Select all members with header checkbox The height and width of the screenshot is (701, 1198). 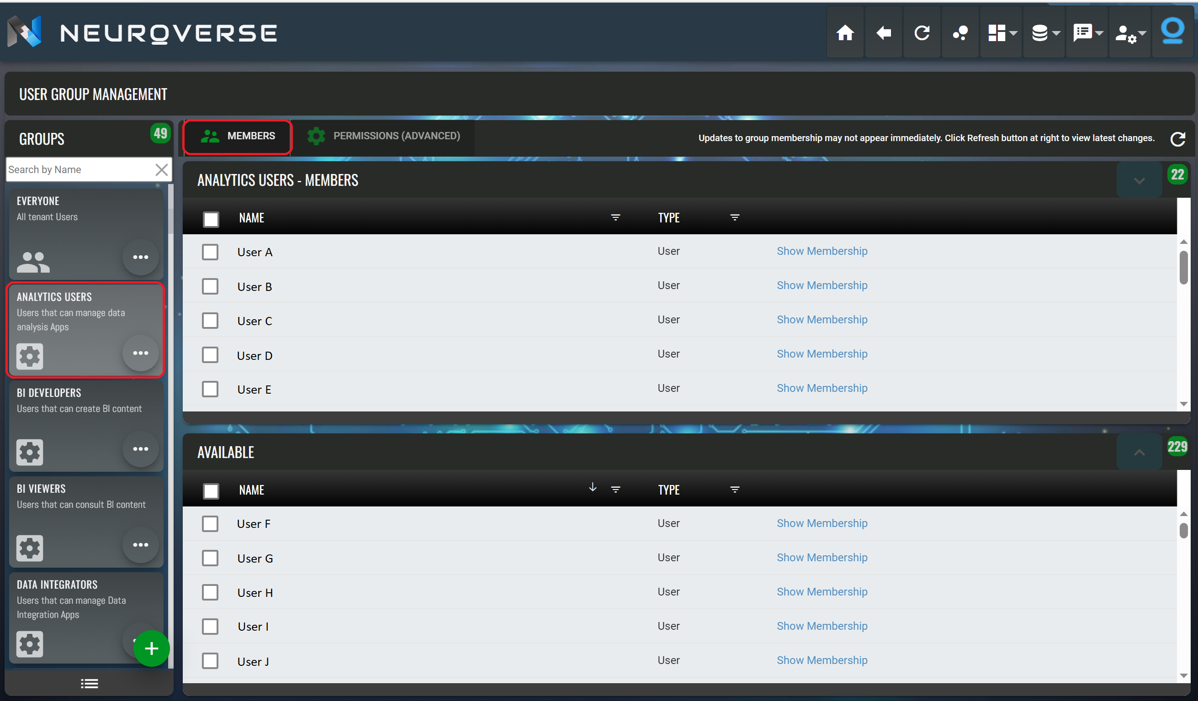pyautogui.click(x=211, y=219)
